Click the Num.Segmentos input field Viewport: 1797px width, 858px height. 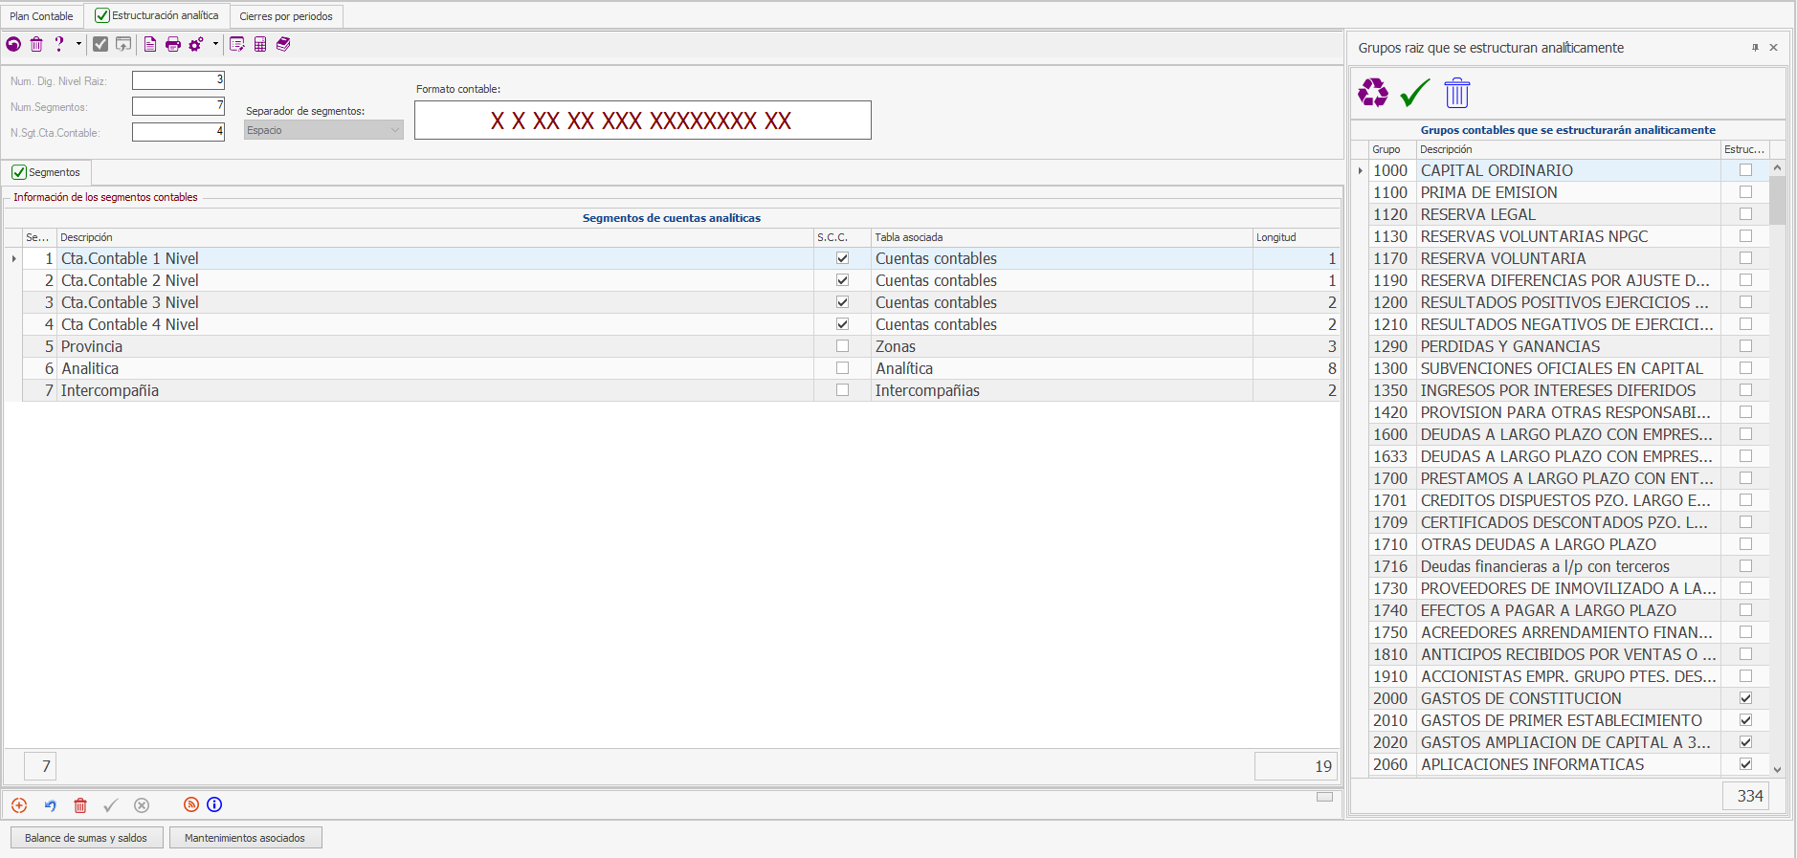click(178, 106)
